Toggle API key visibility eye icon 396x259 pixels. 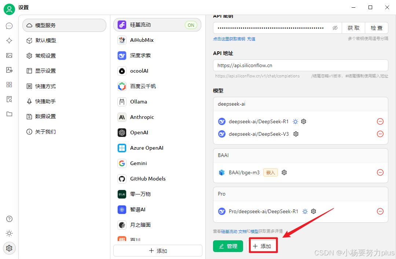pyautogui.click(x=335, y=28)
